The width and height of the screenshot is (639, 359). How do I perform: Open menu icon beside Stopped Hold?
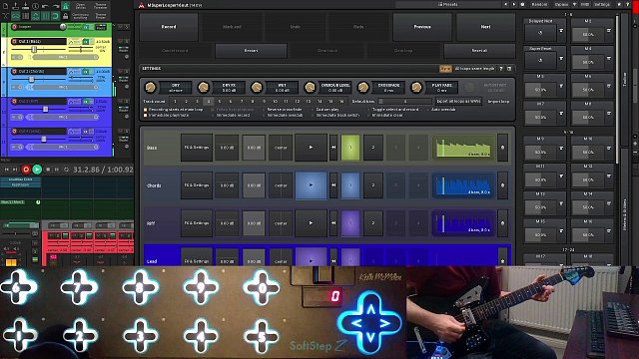pyautogui.click(x=561, y=31)
